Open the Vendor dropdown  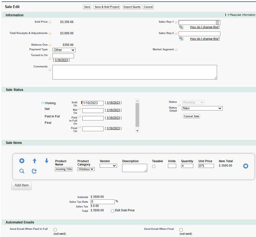109,166
